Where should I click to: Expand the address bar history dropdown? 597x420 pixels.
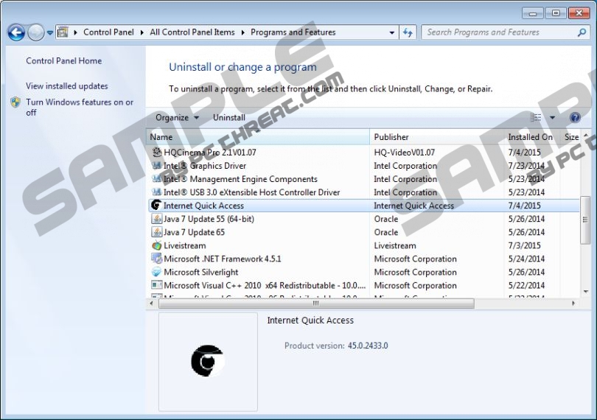coord(392,32)
